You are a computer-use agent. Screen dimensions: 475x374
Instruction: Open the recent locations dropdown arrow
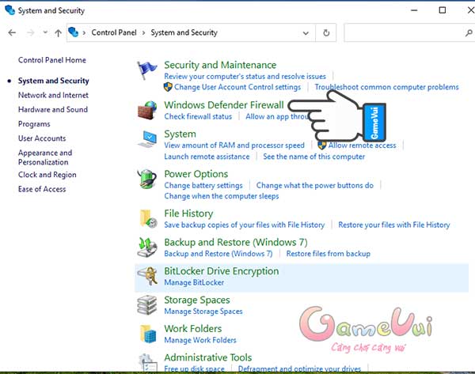(45, 32)
